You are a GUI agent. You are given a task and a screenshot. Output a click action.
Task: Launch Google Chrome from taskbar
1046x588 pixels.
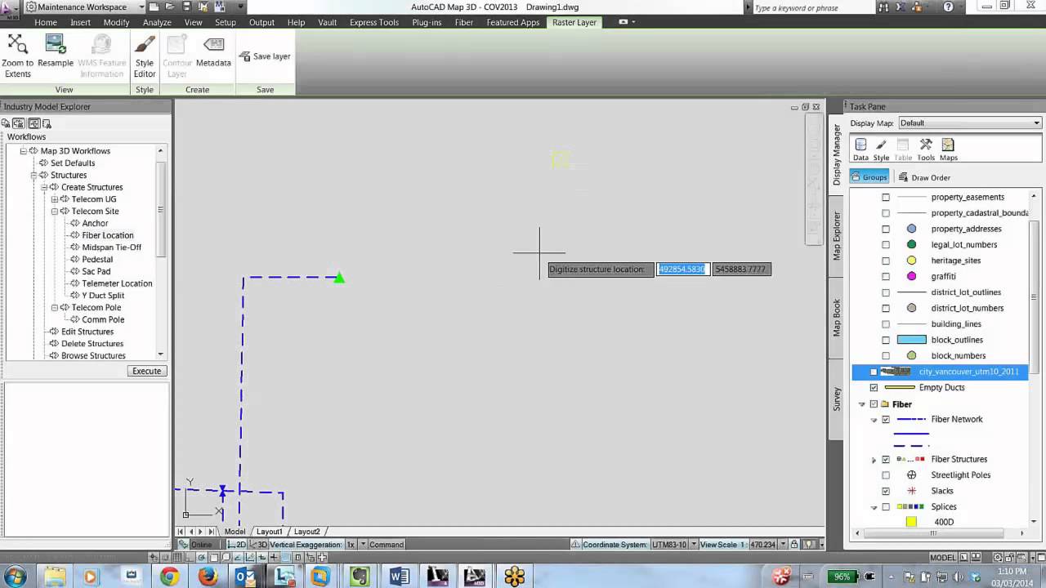(169, 577)
